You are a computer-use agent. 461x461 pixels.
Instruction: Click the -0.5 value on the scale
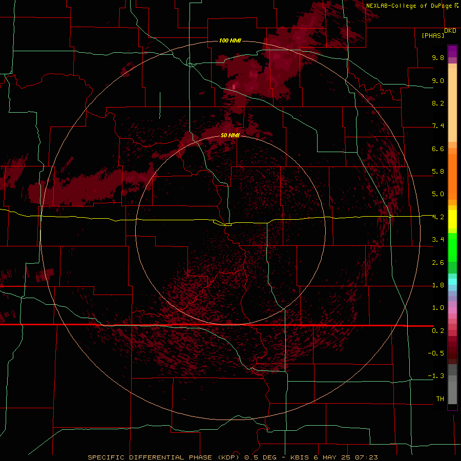pos(436,353)
